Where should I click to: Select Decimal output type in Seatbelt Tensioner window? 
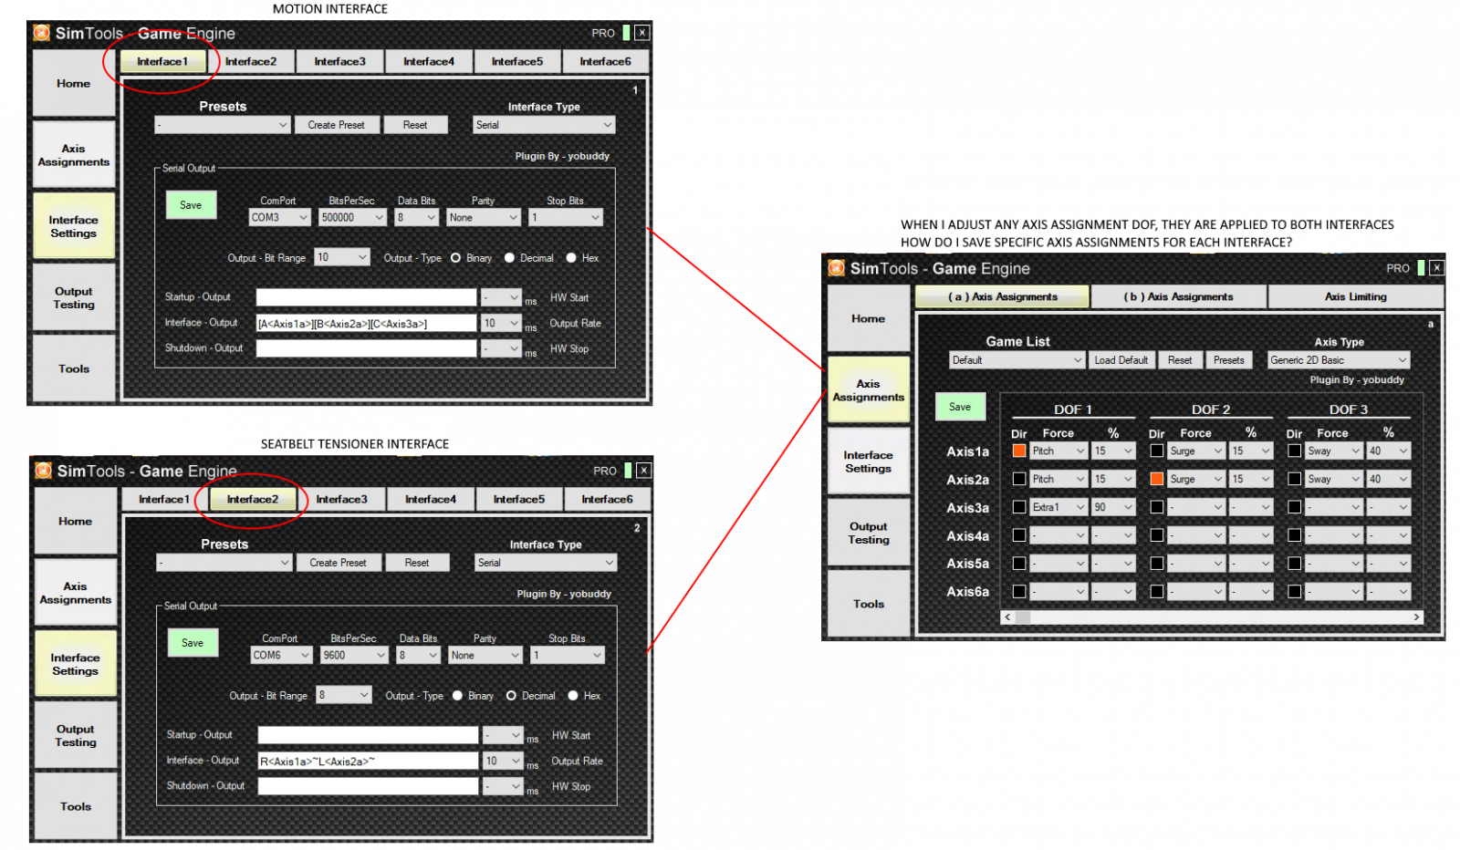[x=511, y=696]
